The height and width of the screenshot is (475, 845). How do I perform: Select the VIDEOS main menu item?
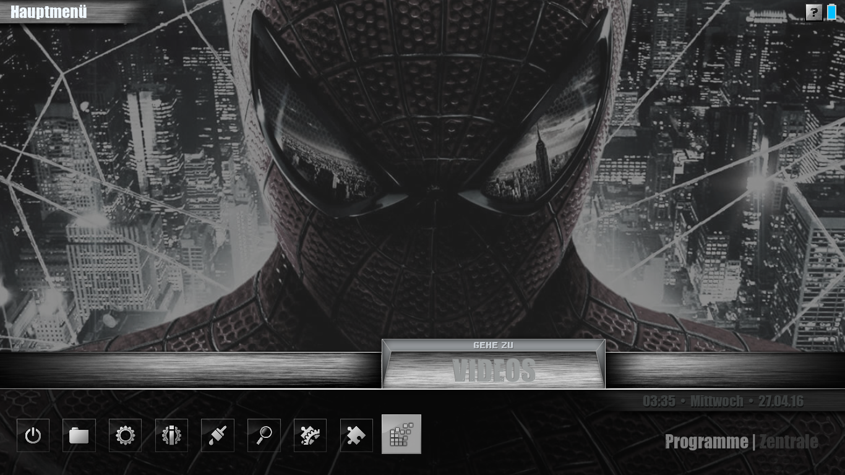494,370
